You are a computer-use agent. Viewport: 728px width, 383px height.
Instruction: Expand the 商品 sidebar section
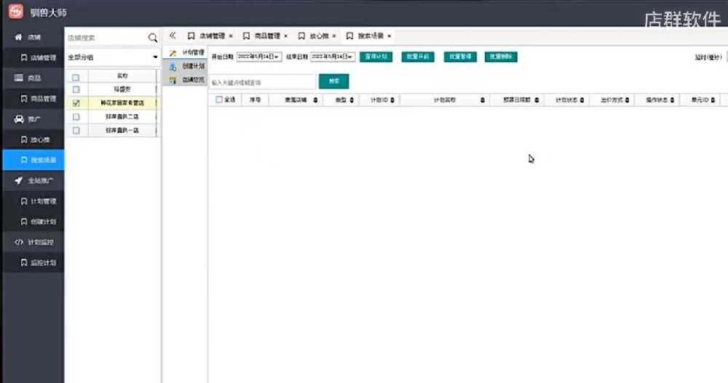point(33,78)
